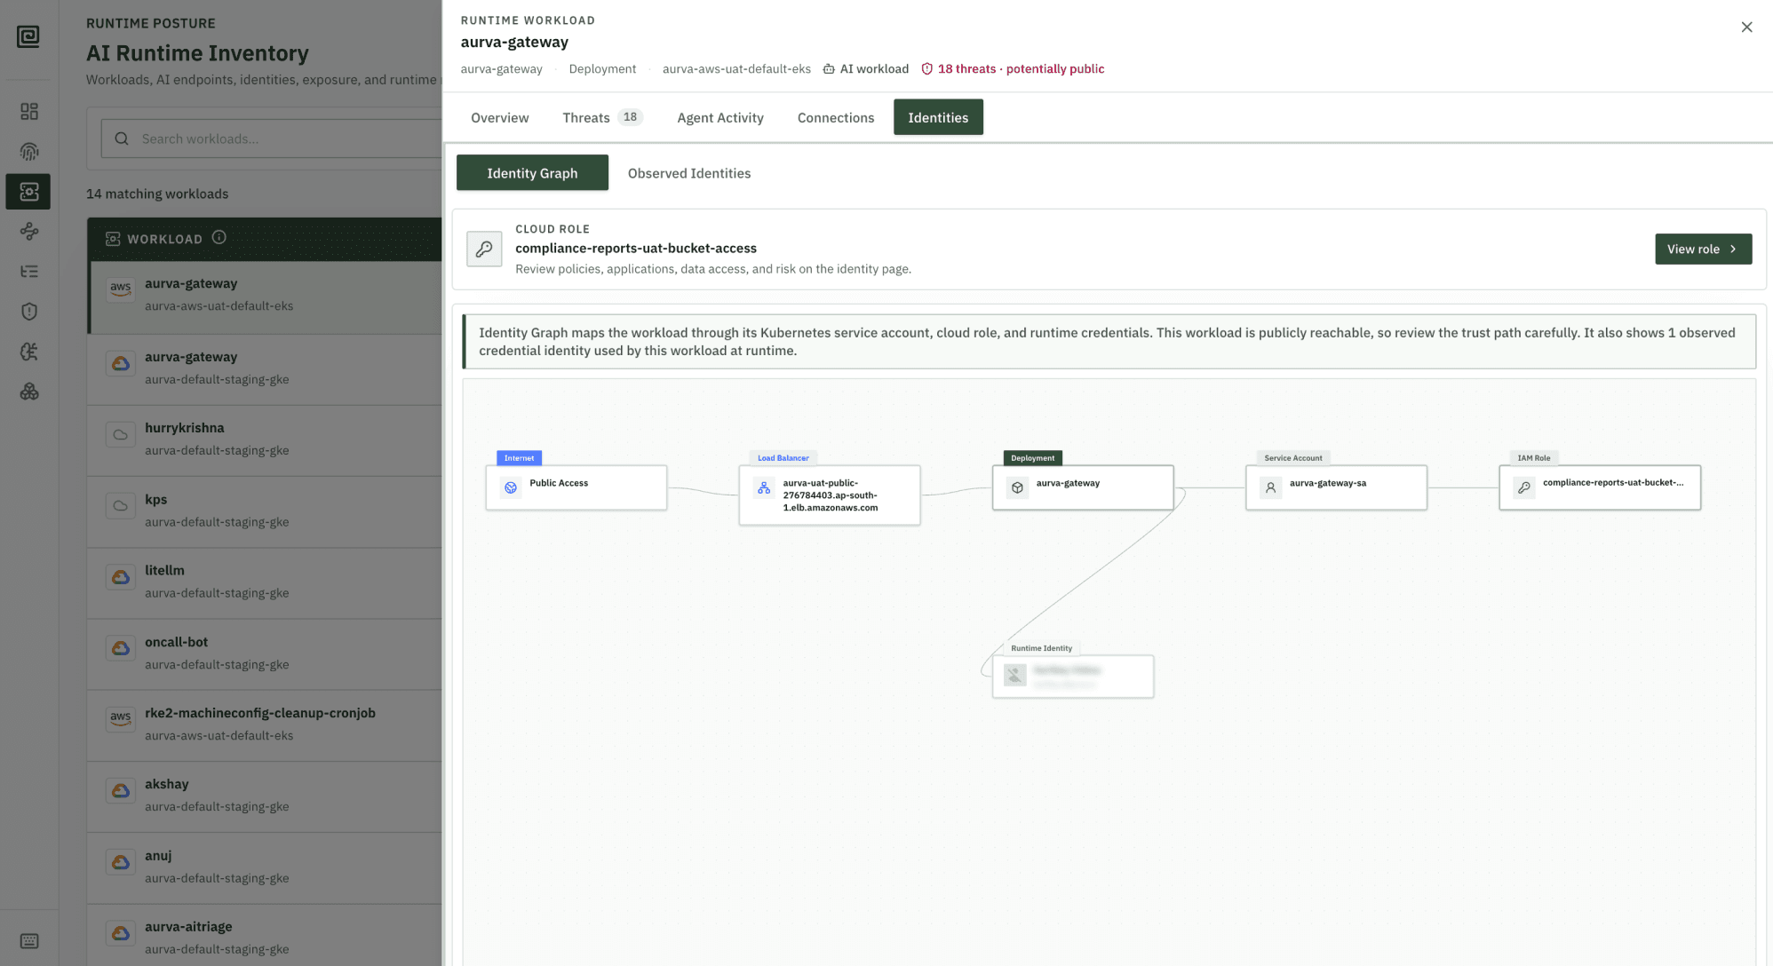The height and width of the screenshot is (966, 1773).
Task: Select the litellm workload row
Action: [265, 582]
